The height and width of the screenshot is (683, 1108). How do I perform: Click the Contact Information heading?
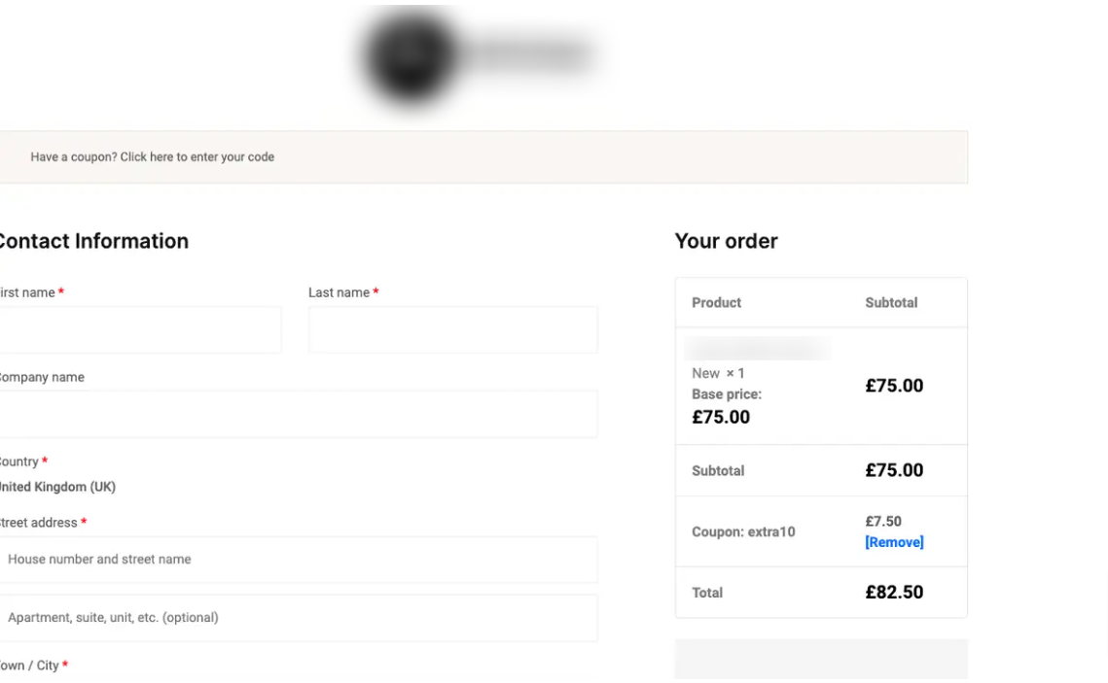click(x=92, y=241)
